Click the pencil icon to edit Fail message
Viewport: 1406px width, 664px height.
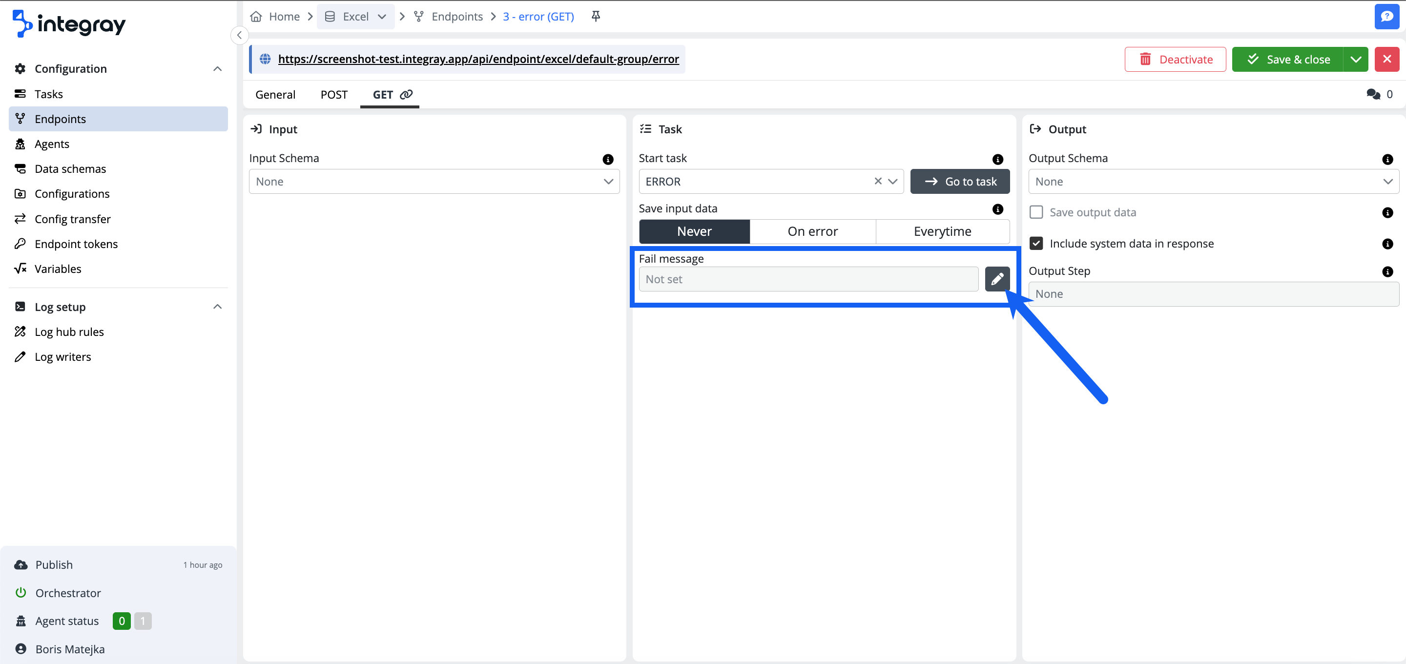point(996,279)
